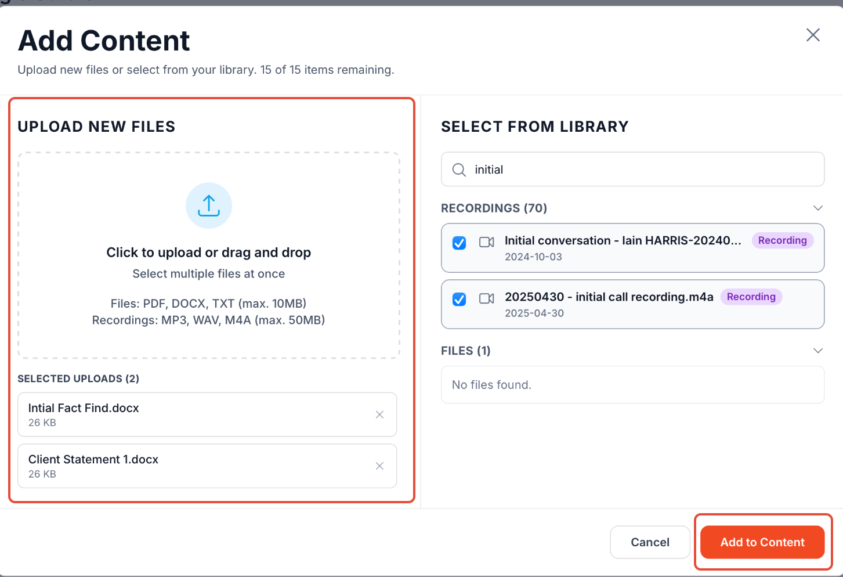Image resolution: width=843 pixels, height=577 pixels.
Task: Uncheck Initial conversation Iain HARRIS recording
Action: [x=459, y=243]
